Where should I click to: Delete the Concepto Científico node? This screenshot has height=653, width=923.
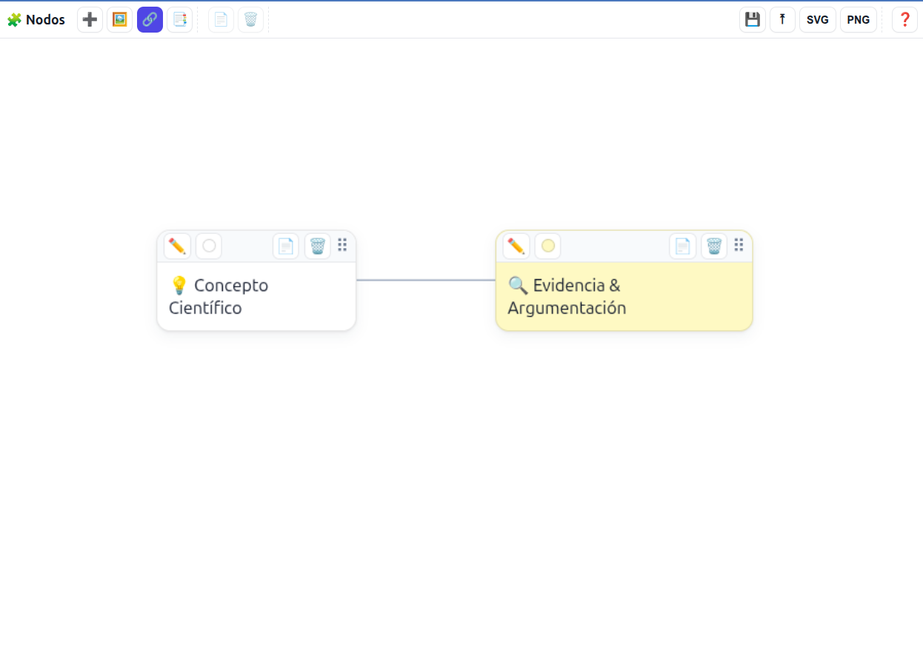point(318,246)
